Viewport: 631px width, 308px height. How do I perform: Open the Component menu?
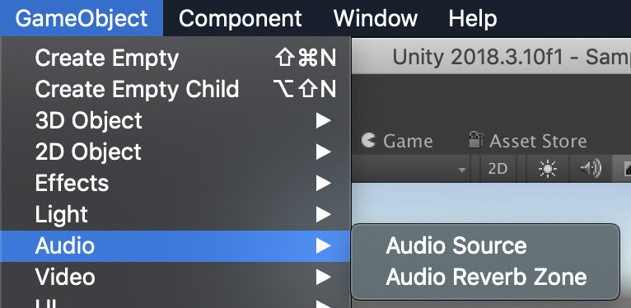coord(241,18)
